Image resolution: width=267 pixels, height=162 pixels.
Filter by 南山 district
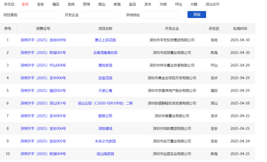(102, 4)
